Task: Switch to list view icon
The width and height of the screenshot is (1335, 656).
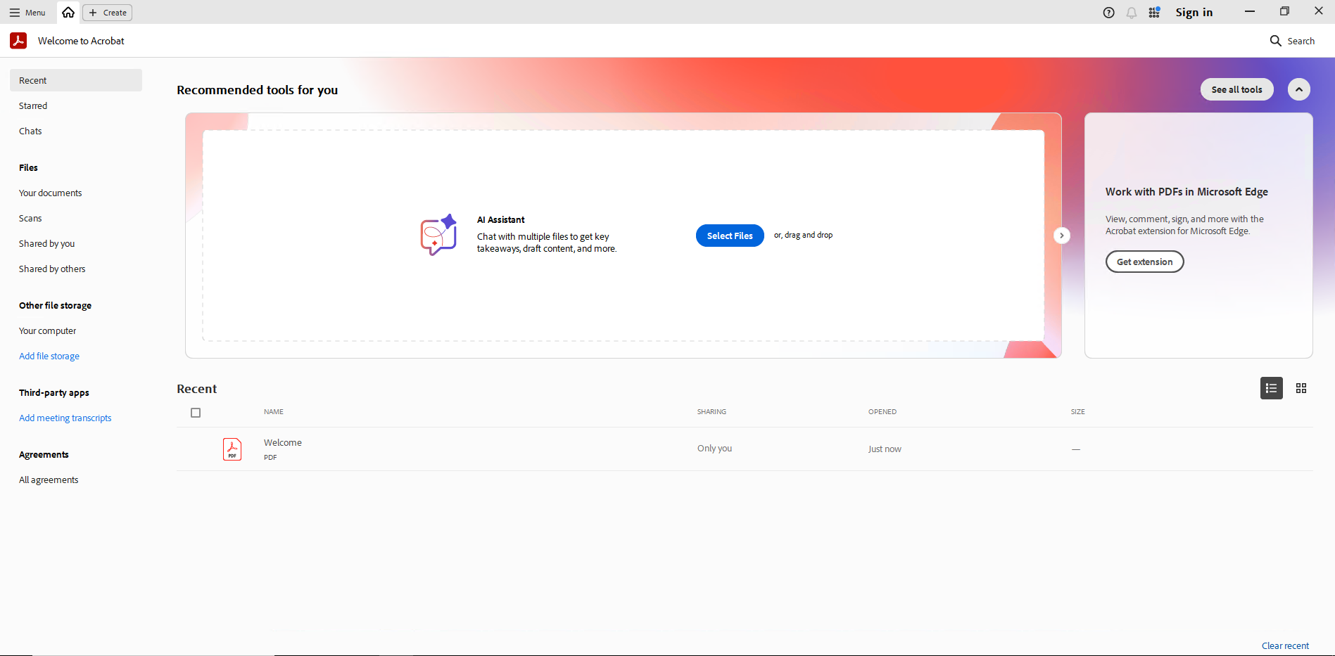Action: (1271, 388)
